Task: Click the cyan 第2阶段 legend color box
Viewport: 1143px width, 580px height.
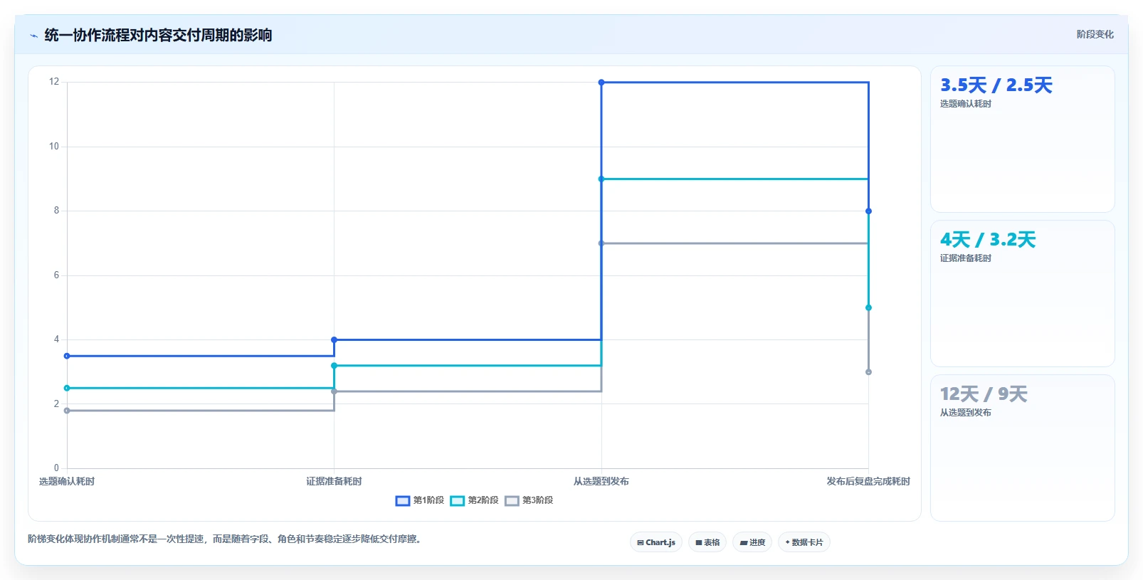Action: [x=458, y=500]
